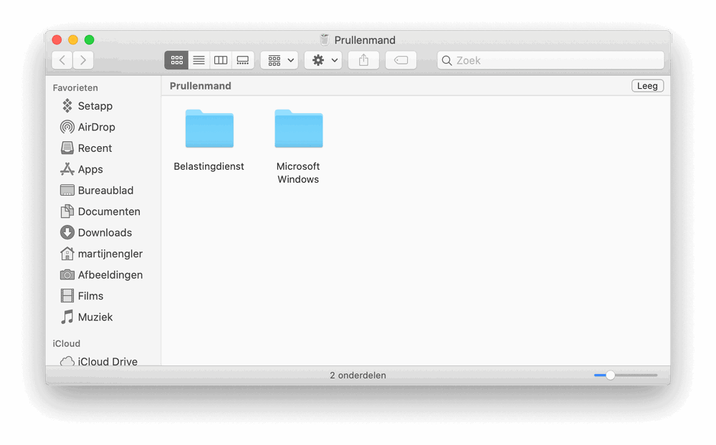Click the Belastingdienst folder name
Screen dimensions: 716x445
pos(209,166)
